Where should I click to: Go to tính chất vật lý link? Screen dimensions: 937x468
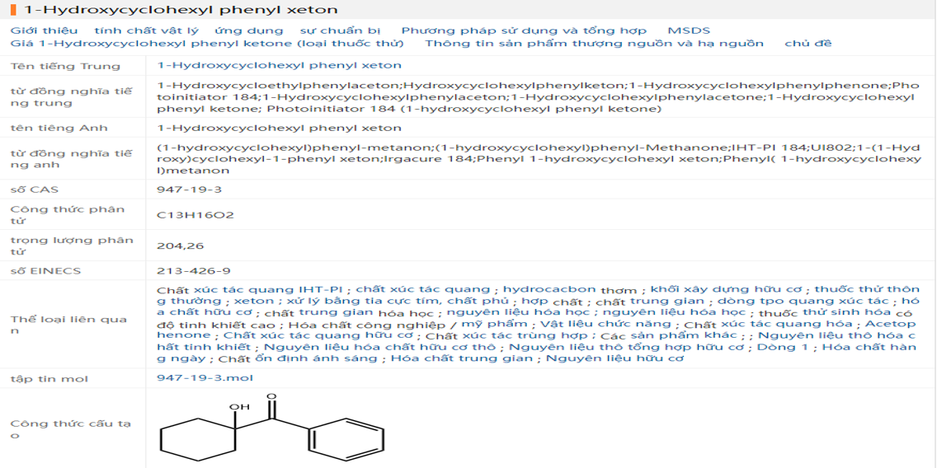[x=146, y=30]
